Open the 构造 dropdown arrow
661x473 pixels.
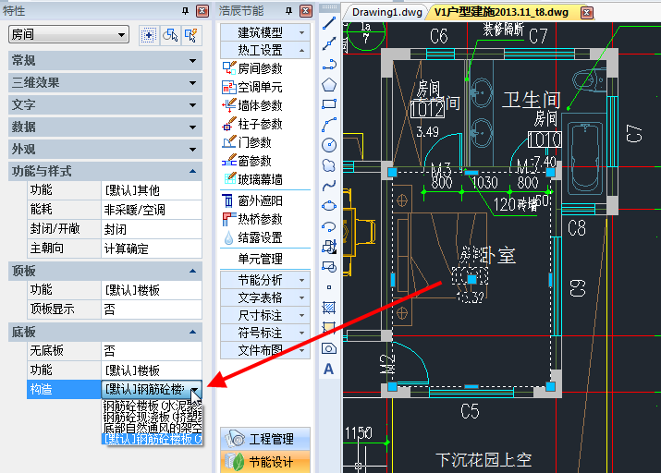[194, 390]
